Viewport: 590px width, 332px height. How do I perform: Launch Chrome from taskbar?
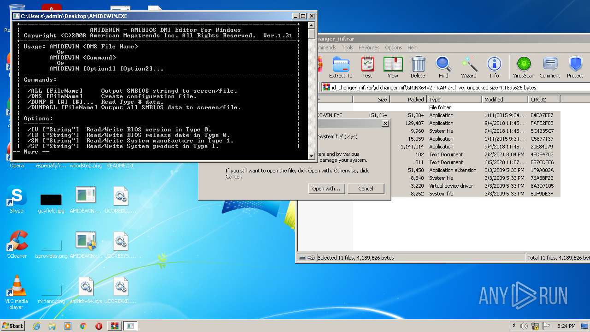[x=83, y=326]
